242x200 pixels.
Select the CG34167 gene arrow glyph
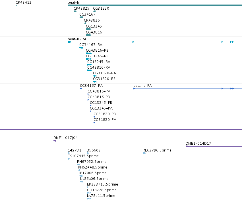[x=81, y=17]
